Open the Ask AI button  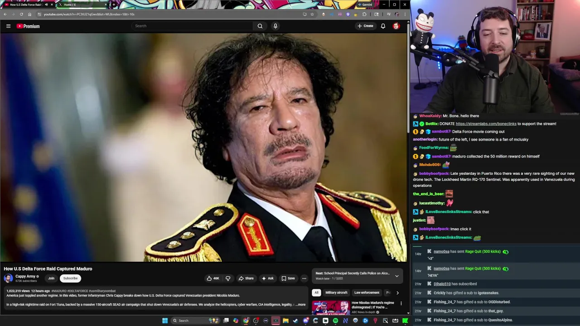(x=267, y=278)
